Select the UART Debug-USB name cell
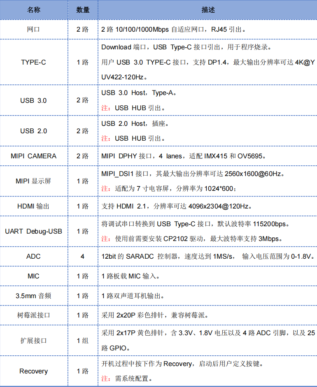 [34, 231]
